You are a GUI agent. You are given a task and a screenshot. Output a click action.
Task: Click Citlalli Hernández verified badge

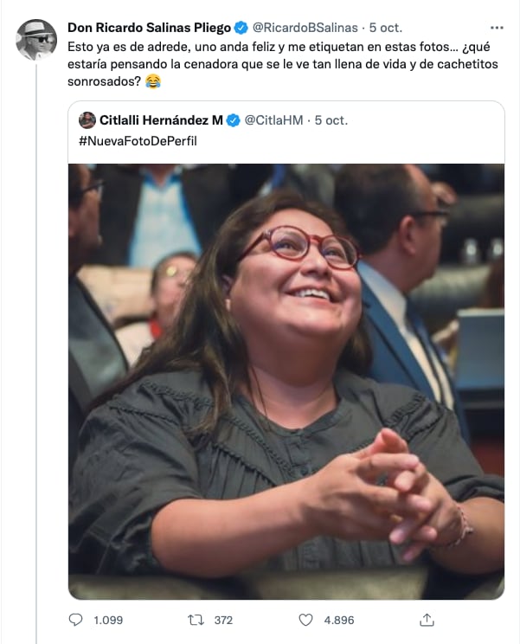click(x=233, y=120)
